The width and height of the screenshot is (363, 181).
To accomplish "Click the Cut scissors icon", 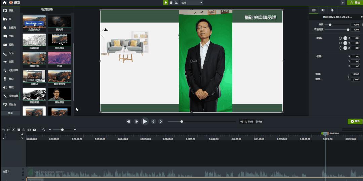I will click(x=14, y=130).
